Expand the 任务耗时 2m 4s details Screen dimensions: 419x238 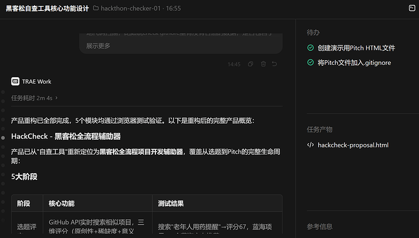(x=34, y=98)
